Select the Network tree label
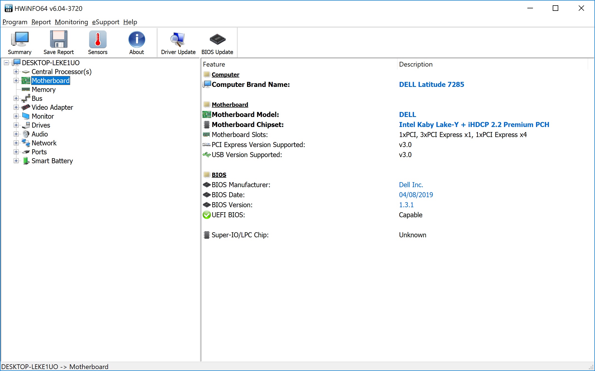The image size is (595, 371). tap(44, 143)
